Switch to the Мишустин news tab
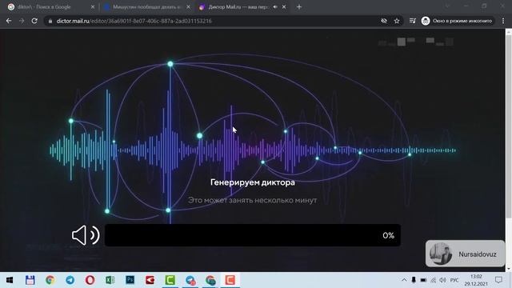This screenshot has width=512, height=288. pos(146,7)
